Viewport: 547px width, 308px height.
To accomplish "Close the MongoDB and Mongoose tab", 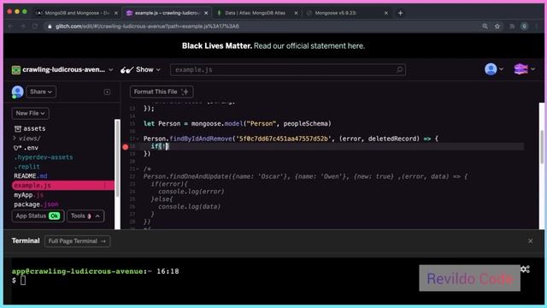I will [x=116, y=13].
